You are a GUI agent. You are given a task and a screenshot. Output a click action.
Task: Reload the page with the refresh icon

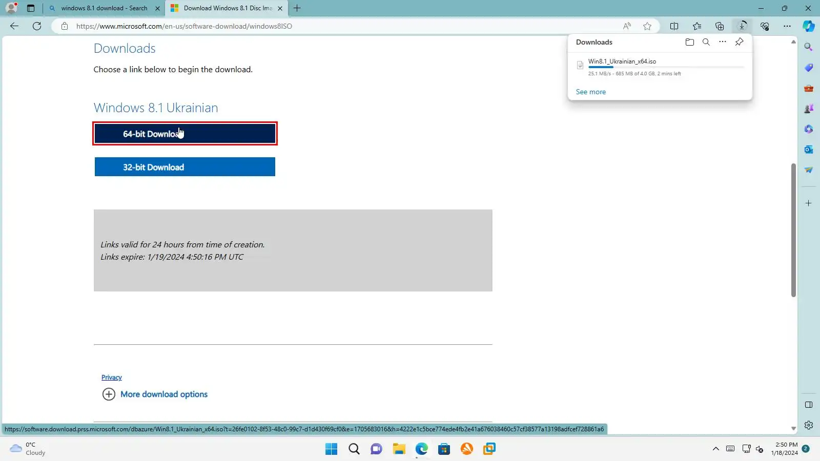point(37,26)
